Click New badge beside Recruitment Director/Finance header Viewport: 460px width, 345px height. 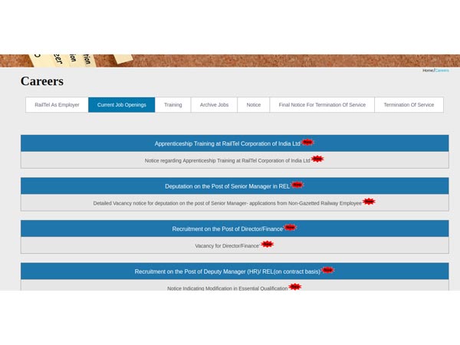[x=290, y=228]
